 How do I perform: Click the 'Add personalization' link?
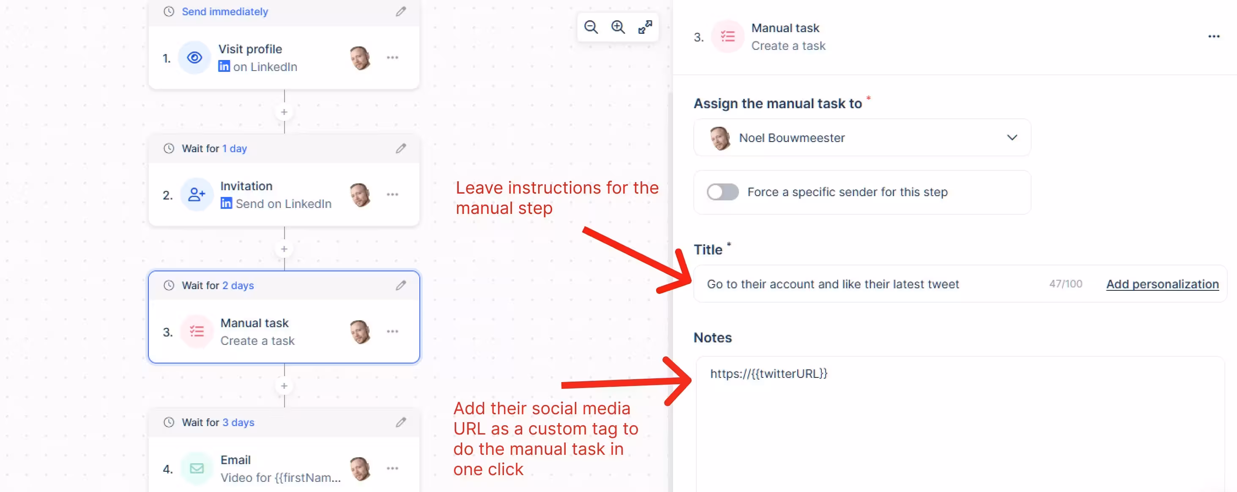(1162, 284)
